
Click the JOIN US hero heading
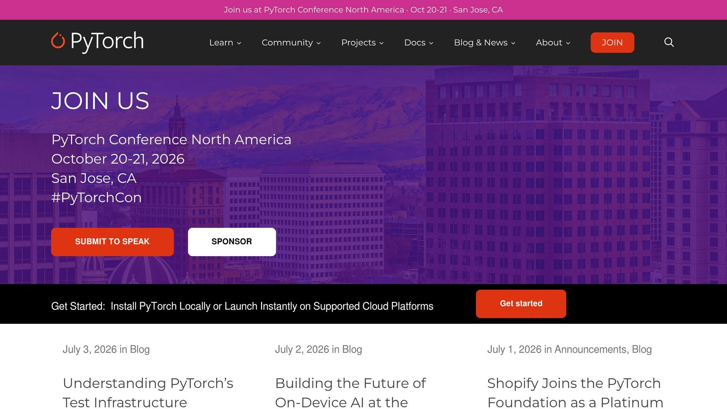(x=100, y=101)
